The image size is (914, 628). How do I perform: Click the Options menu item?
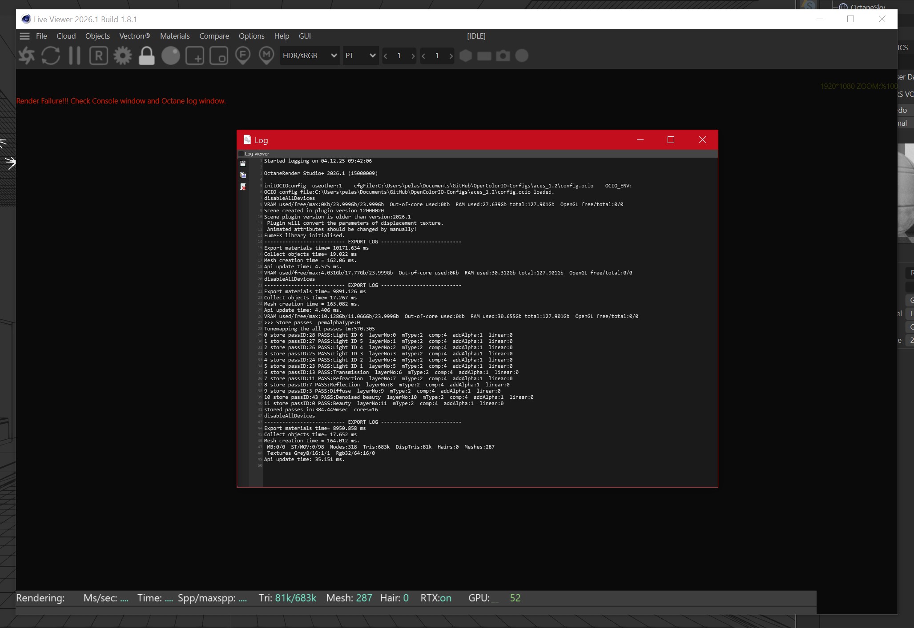click(x=251, y=36)
